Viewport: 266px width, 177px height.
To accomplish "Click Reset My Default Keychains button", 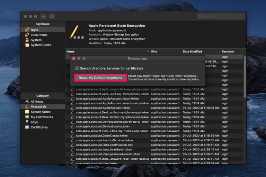I will pyautogui.click(x=100, y=78).
